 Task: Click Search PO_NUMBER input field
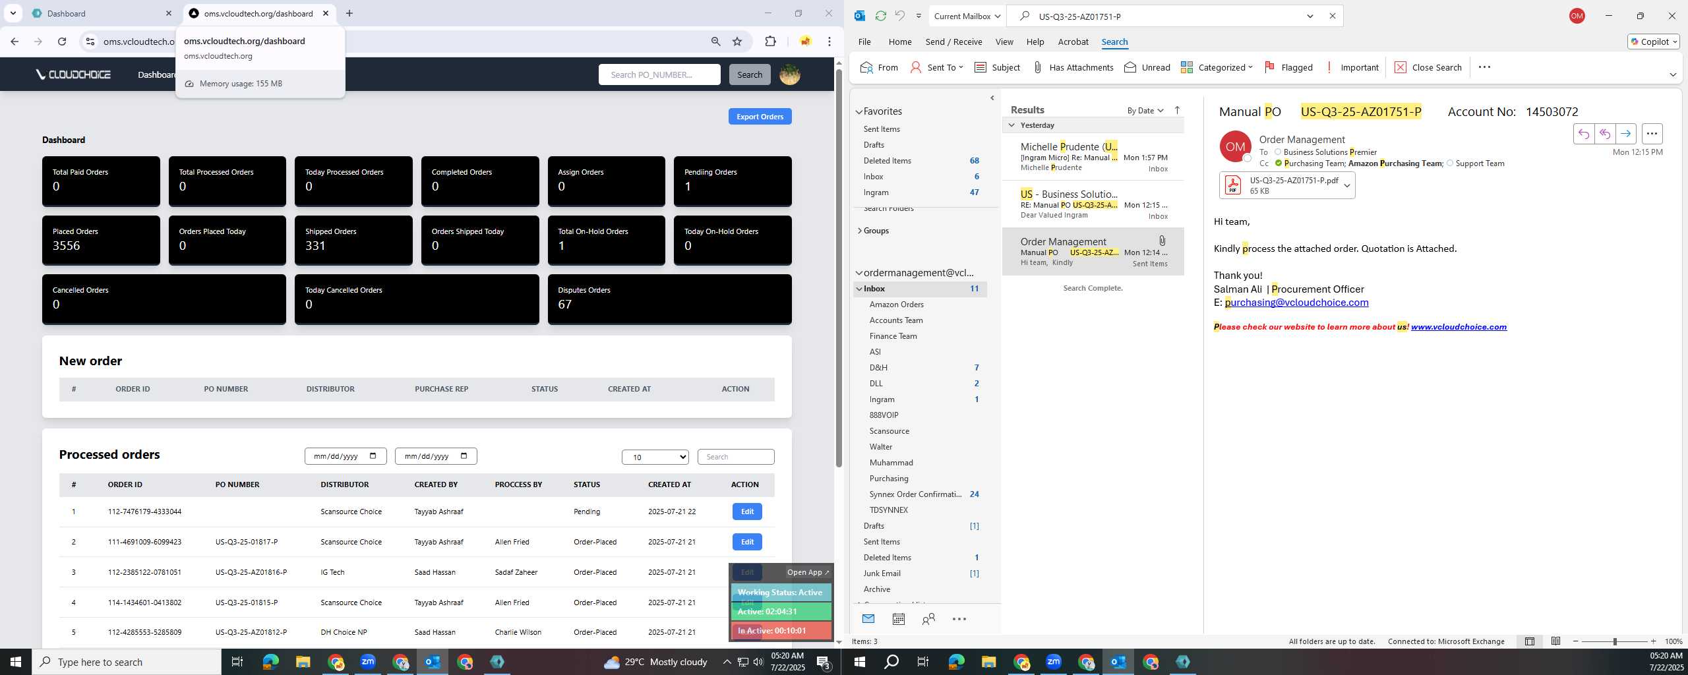pyautogui.click(x=659, y=74)
